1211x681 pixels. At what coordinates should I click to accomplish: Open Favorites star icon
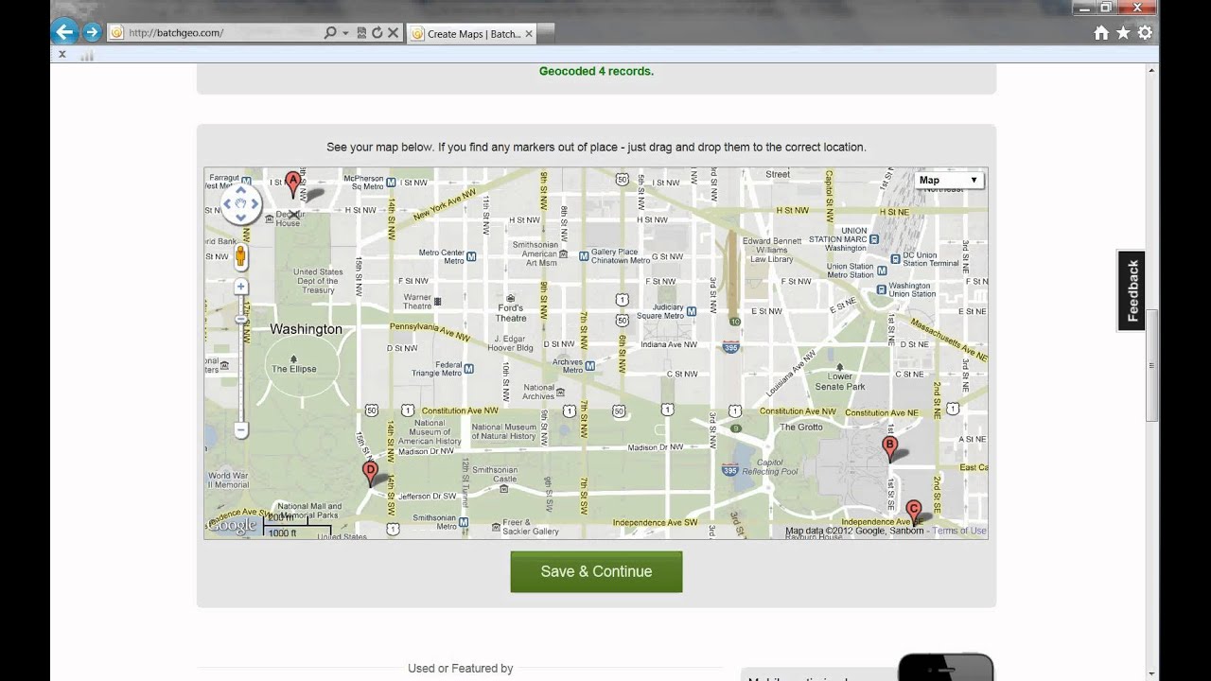coord(1123,33)
